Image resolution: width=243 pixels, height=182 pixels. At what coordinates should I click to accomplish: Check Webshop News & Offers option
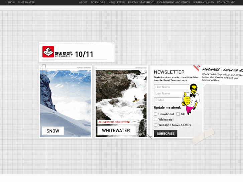coord(156,125)
